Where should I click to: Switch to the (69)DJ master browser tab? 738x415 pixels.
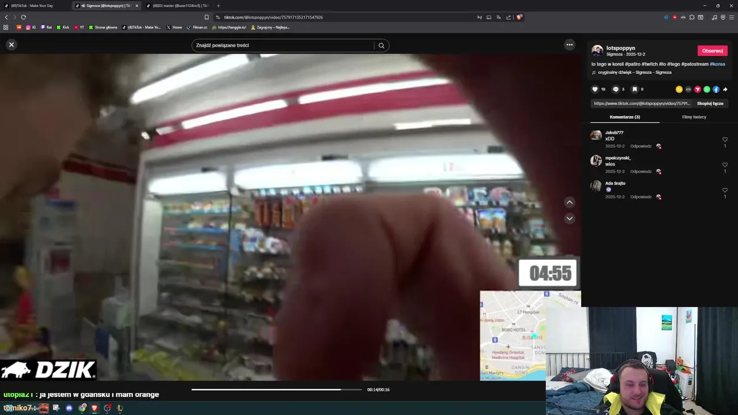pos(176,6)
